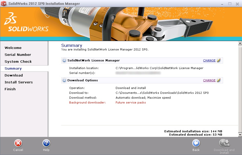Click 'Estimated installation size: 144 MB' text
Image resolution: width=242 pixels, height=155 pixels.
coord(193,131)
